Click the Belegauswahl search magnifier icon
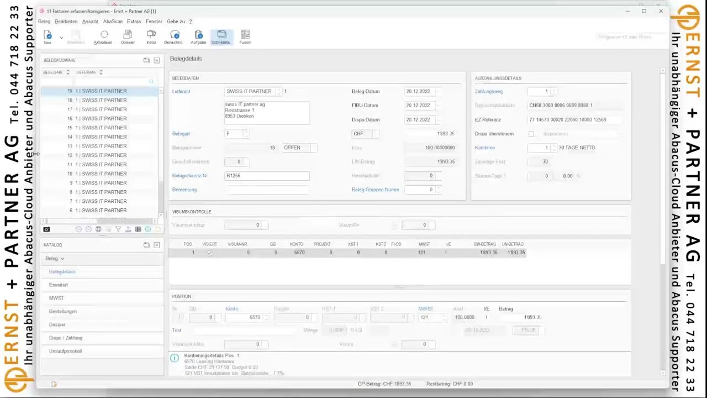Viewport: 707px width, 398px height. point(151,82)
